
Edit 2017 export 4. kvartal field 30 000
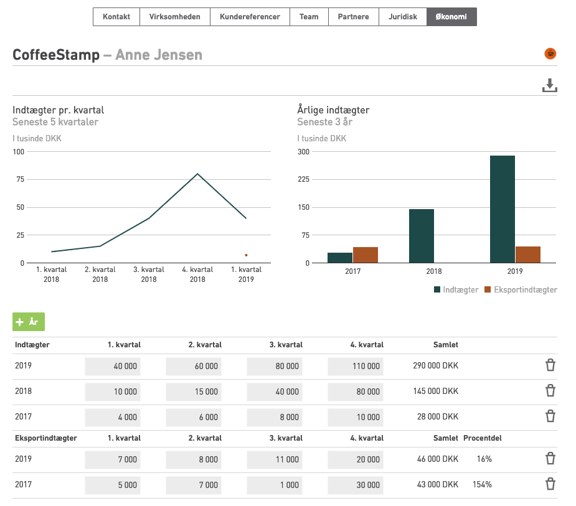[x=356, y=485]
